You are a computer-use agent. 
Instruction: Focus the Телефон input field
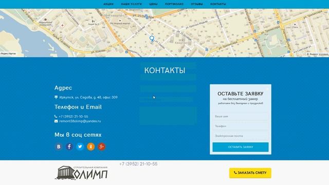coord(241,126)
